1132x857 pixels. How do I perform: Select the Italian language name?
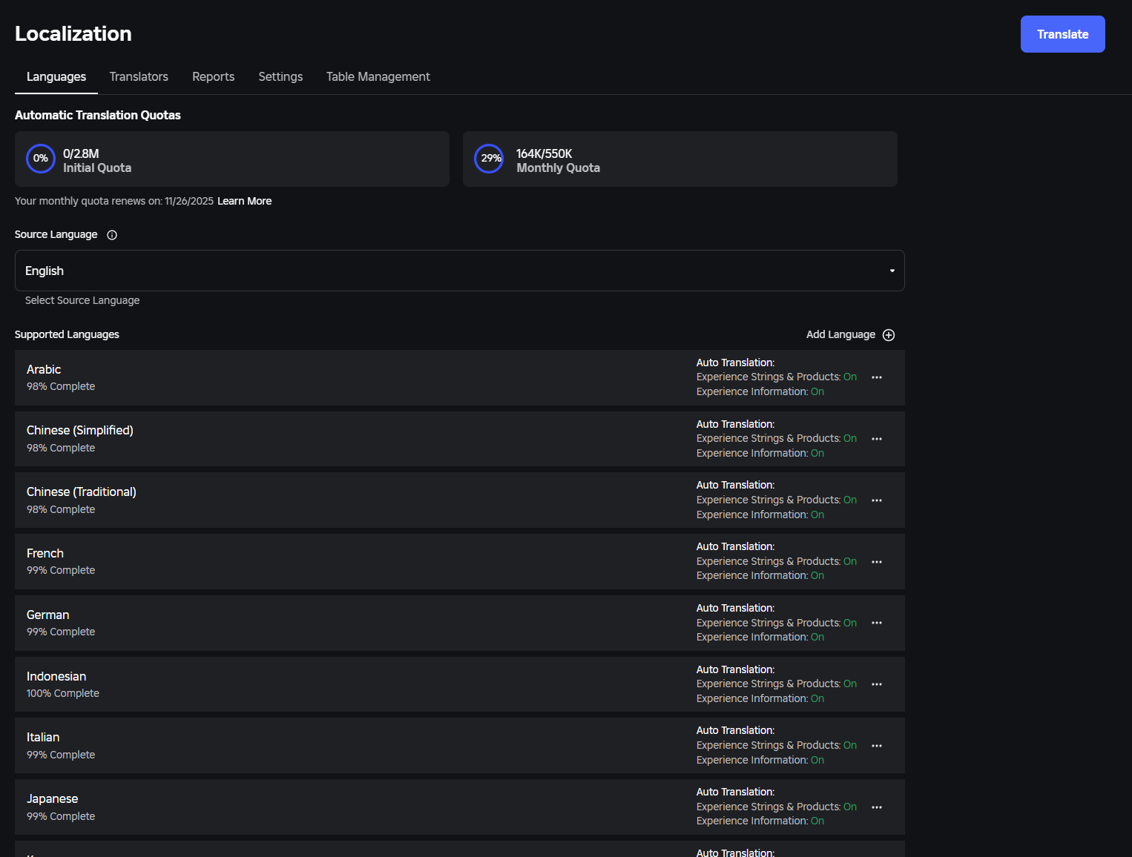point(43,738)
